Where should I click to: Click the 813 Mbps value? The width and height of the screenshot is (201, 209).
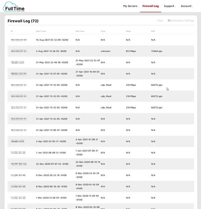coord(131,51)
